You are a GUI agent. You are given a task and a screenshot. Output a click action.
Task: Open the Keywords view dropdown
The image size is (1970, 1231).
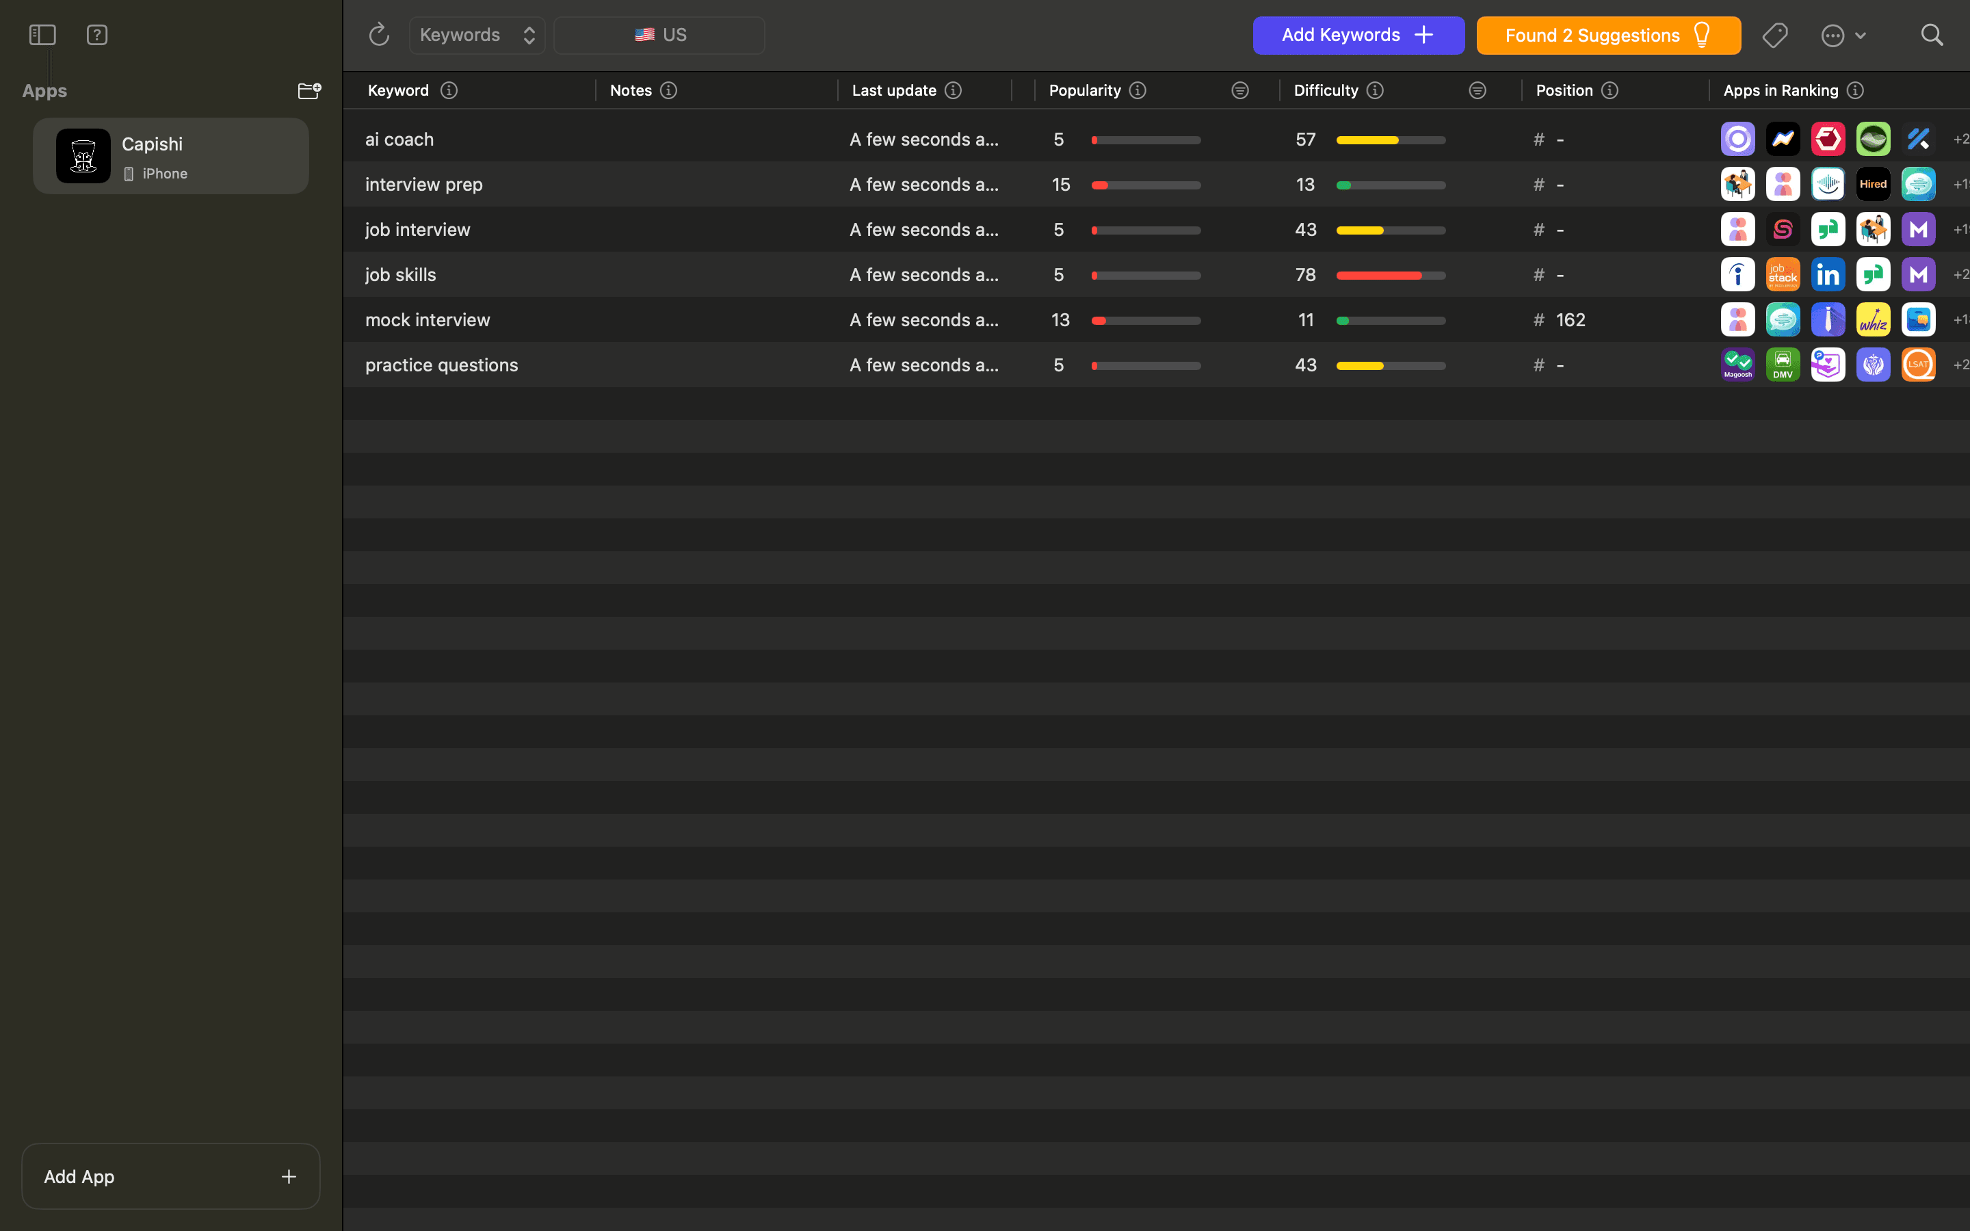[x=477, y=35]
